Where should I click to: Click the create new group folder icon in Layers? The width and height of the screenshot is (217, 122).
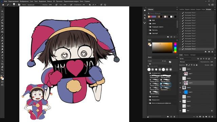click(206, 117)
